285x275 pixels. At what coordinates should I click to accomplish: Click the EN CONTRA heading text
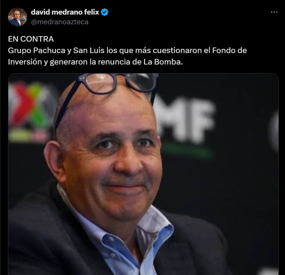tap(31, 39)
